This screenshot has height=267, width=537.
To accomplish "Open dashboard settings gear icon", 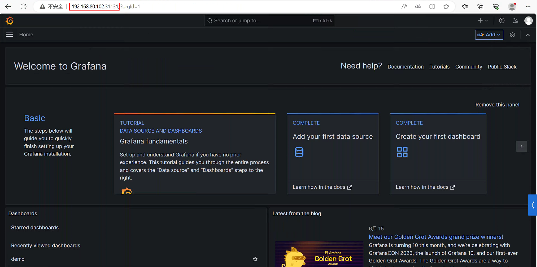I will click(x=513, y=35).
